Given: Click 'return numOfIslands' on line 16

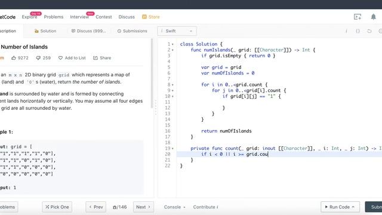Looking at the screenshot, I should 226,131.
